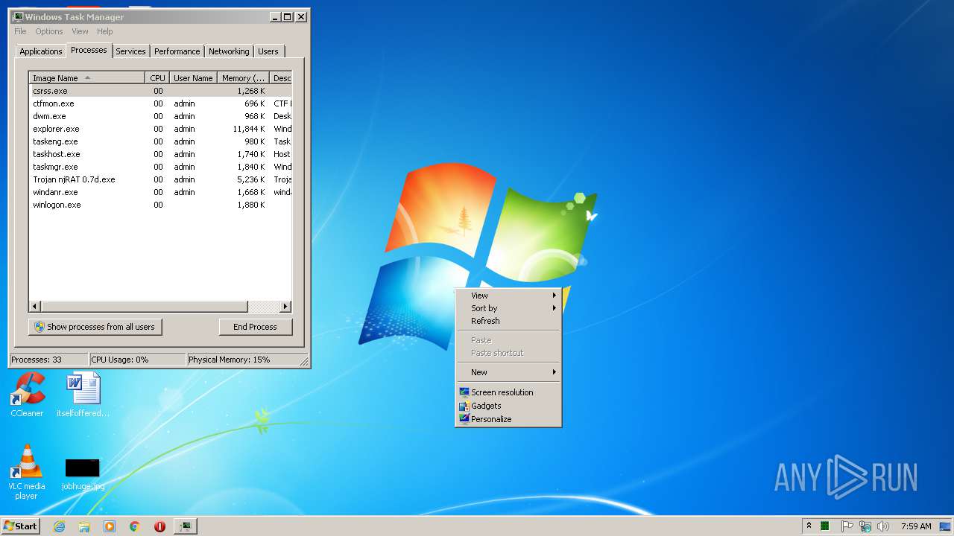Sort by Image Name column header
The height and width of the screenshot is (536, 954).
87,78
